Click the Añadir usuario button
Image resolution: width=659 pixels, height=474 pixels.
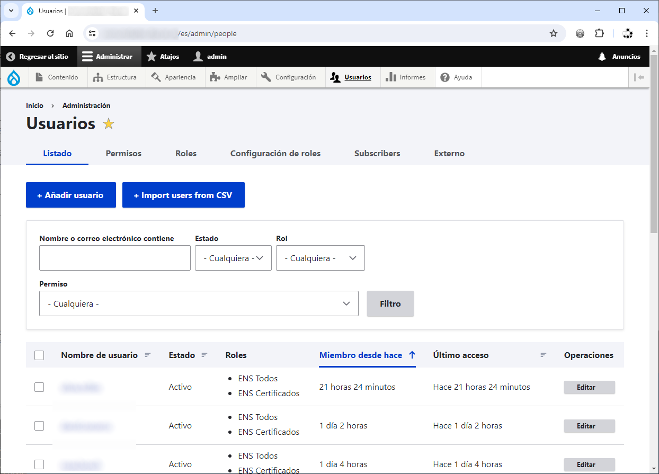point(71,195)
